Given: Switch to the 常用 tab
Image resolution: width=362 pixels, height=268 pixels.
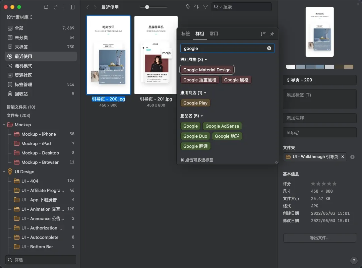Looking at the screenshot, I should pos(214,34).
